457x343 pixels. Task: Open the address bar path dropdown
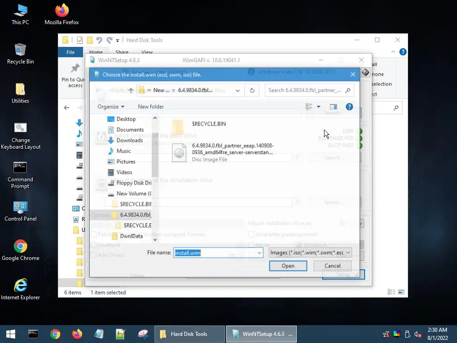point(237,90)
